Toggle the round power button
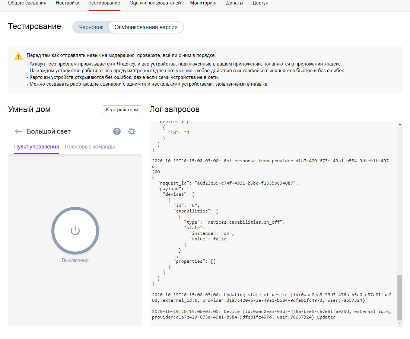The width and height of the screenshot is (410, 339). coord(75,231)
